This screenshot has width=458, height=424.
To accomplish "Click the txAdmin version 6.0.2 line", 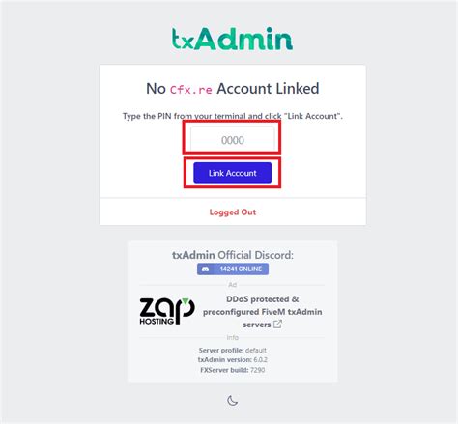I will [233, 359].
